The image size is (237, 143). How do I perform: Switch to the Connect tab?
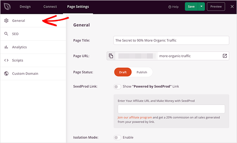click(x=50, y=7)
